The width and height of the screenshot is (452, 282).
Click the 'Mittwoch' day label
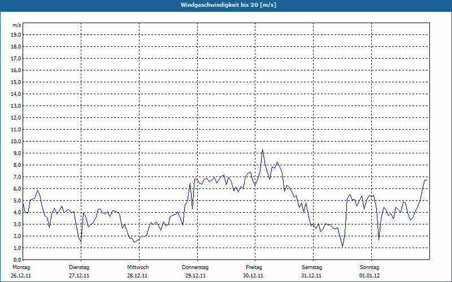(x=138, y=267)
